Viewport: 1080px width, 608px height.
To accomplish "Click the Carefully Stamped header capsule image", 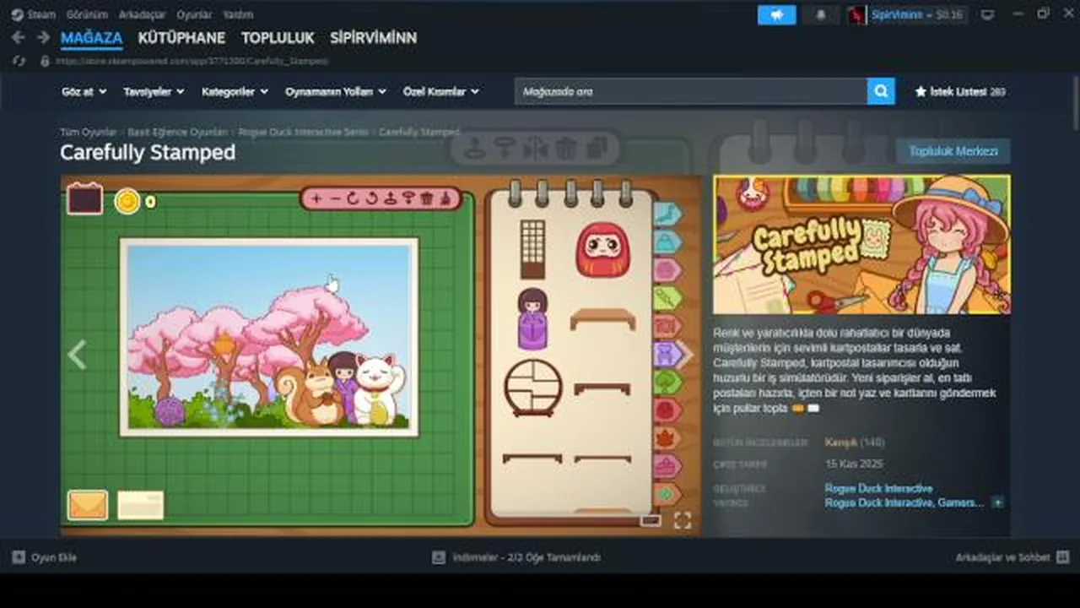I will click(x=861, y=245).
